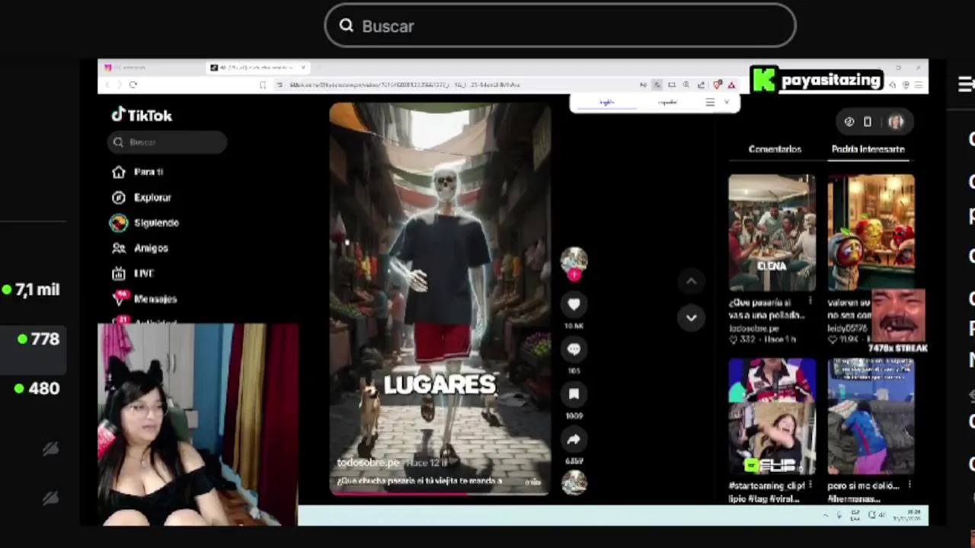Viewport: 975px width, 548px height.
Task: Go to the next video with down chevron
Action: pos(691,317)
